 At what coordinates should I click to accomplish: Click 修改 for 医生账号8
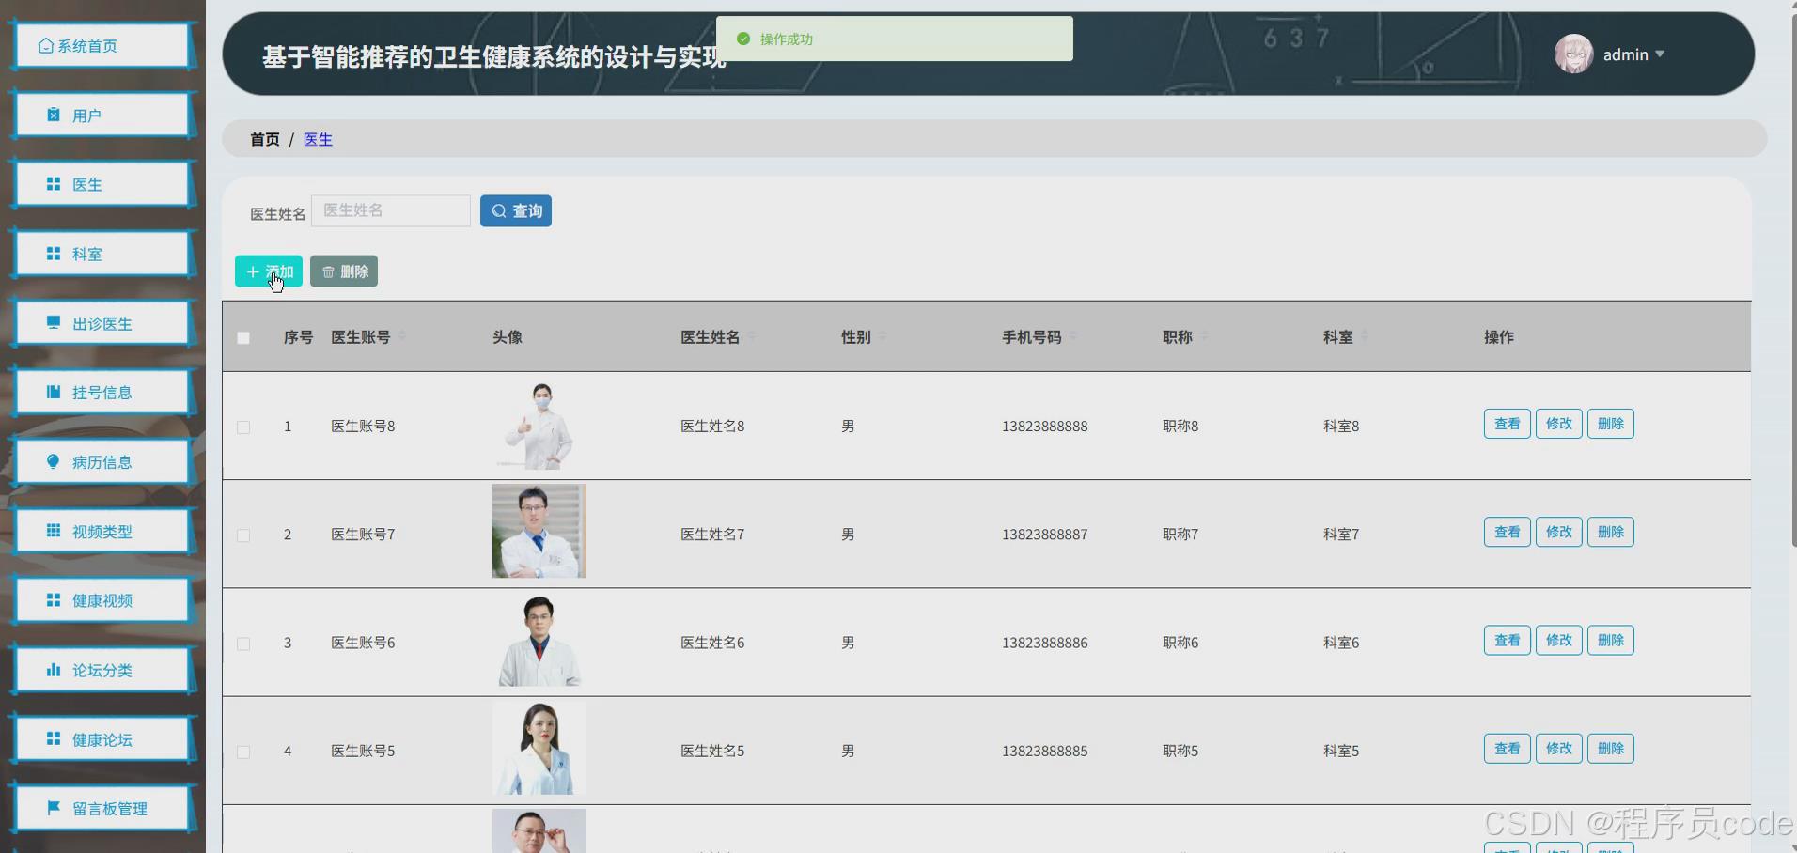(1558, 424)
